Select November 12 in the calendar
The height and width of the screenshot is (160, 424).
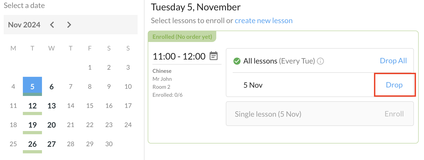[32, 106]
